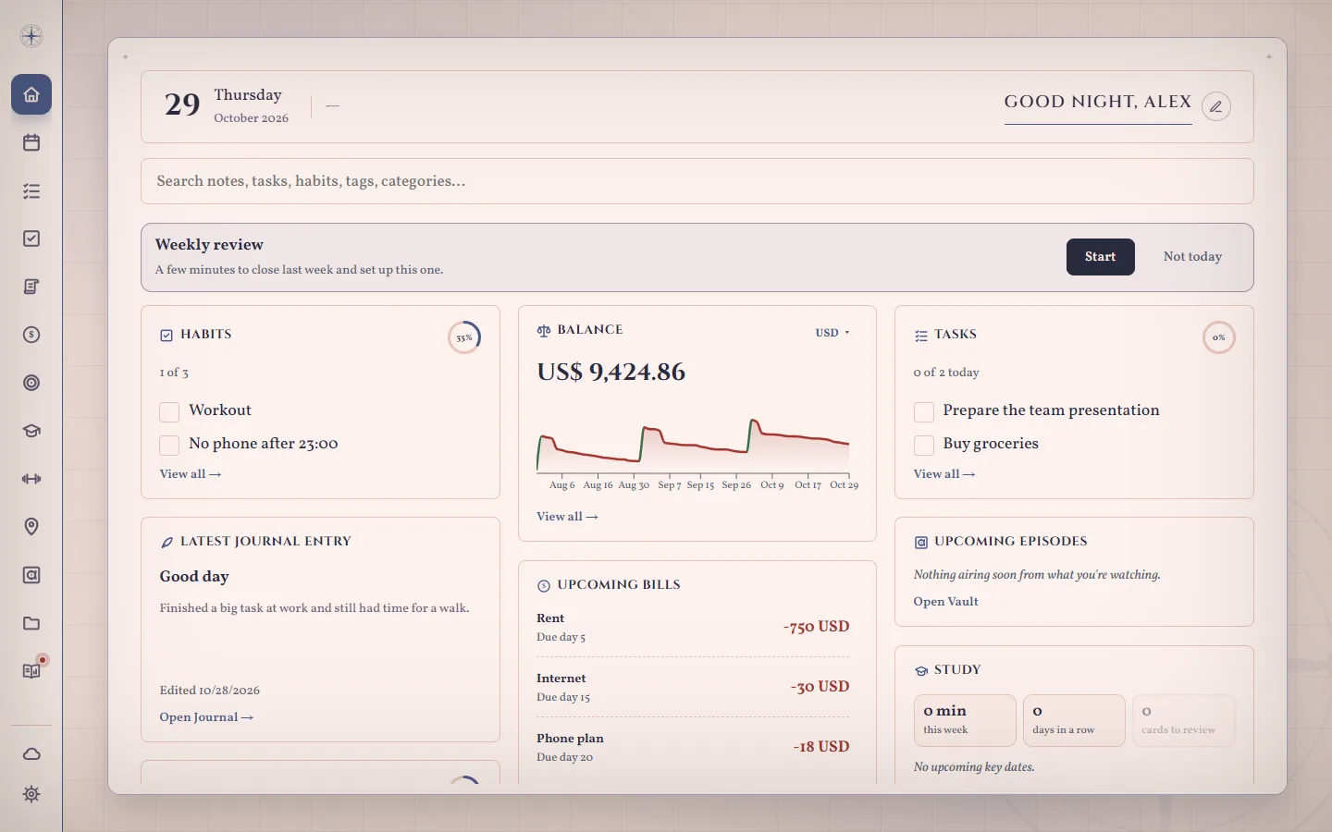This screenshot has height=832, width=1332.
Task: Check the No phone after 23:00 habit
Action: pyautogui.click(x=169, y=445)
